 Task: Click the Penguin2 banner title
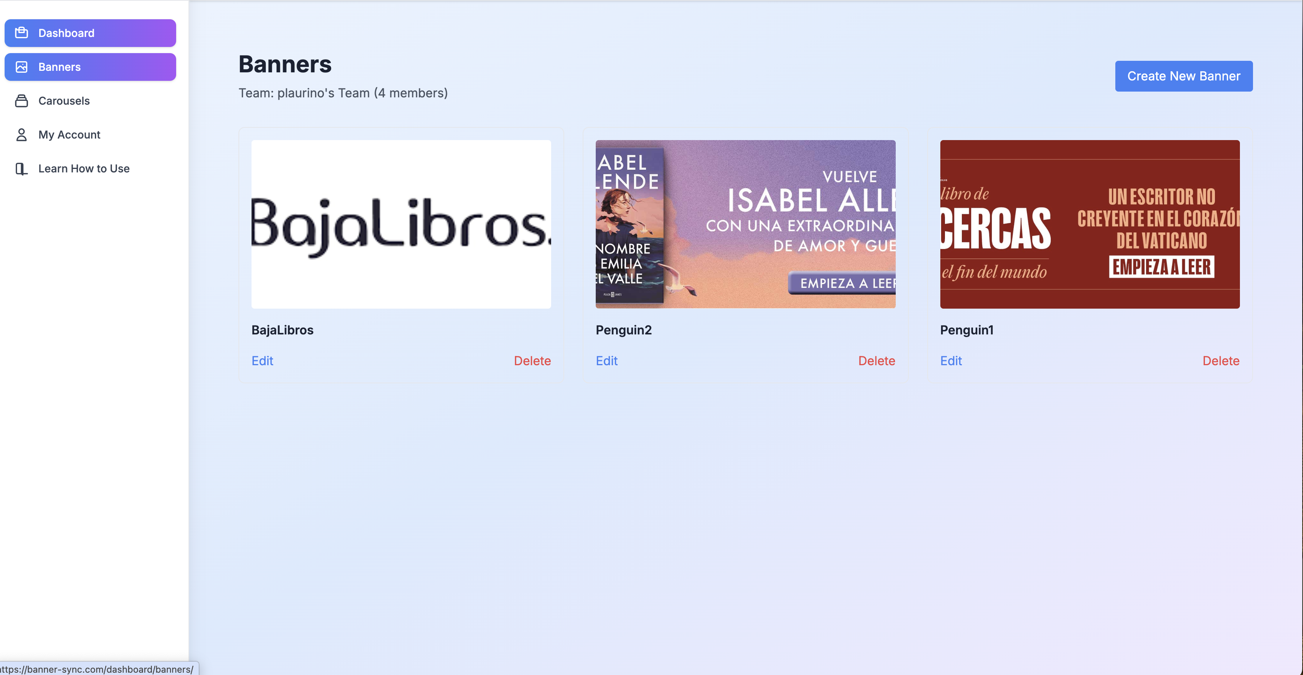624,330
